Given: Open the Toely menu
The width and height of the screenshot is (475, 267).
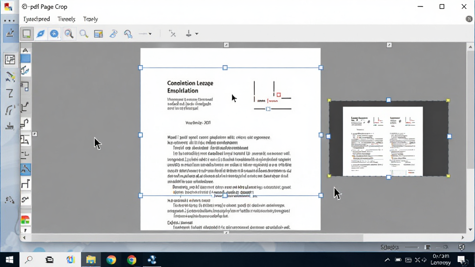Looking at the screenshot, I should tap(90, 19).
